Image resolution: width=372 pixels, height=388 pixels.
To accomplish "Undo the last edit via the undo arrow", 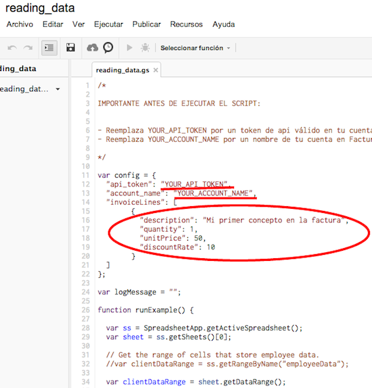I will pos(12,47).
